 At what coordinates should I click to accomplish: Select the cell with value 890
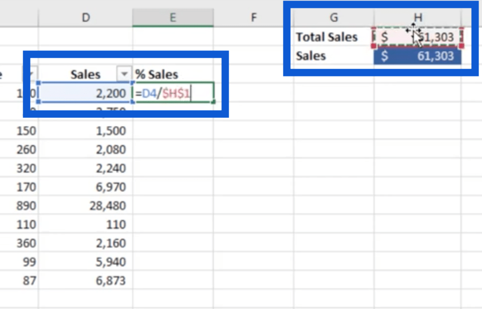click(19, 206)
